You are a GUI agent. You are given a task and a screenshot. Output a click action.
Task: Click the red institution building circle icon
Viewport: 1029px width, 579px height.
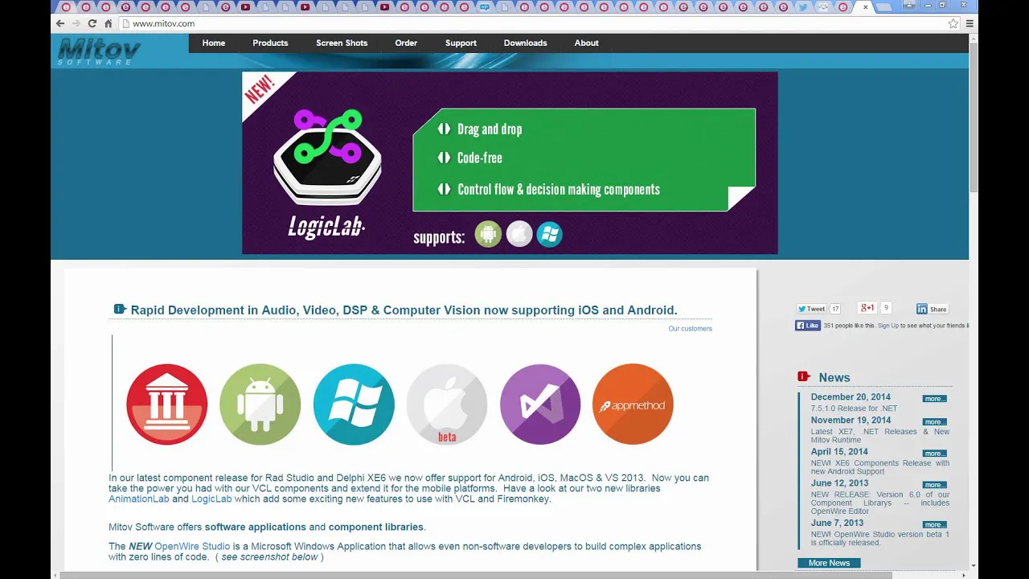pos(167,404)
